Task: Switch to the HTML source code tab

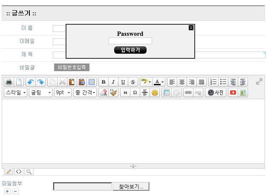Action: click(x=19, y=172)
